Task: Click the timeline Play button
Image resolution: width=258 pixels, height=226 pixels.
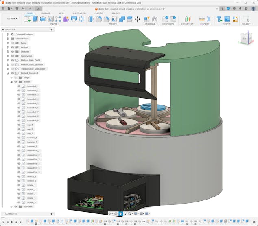Action: pos(12,222)
